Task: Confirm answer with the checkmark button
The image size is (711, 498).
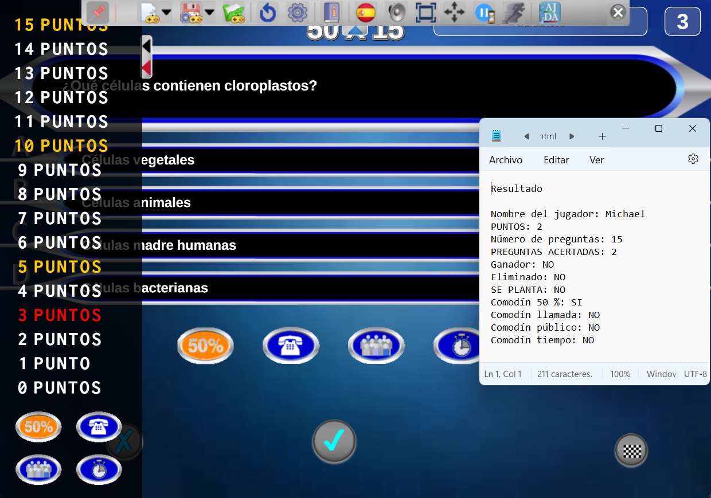Action: [334, 441]
